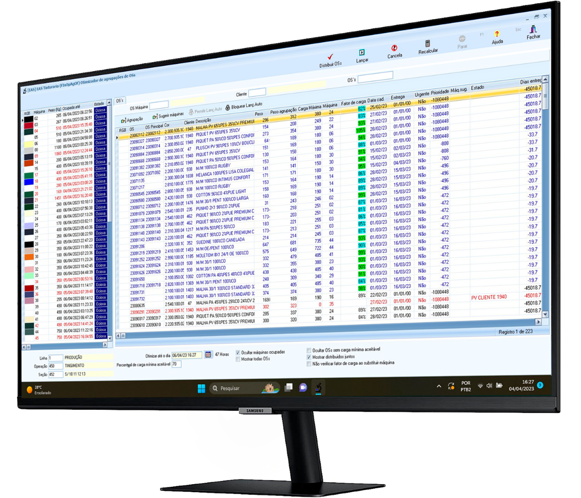Sort by the Prioridade column header
The height and width of the screenshot is (498, 581).
440,92
